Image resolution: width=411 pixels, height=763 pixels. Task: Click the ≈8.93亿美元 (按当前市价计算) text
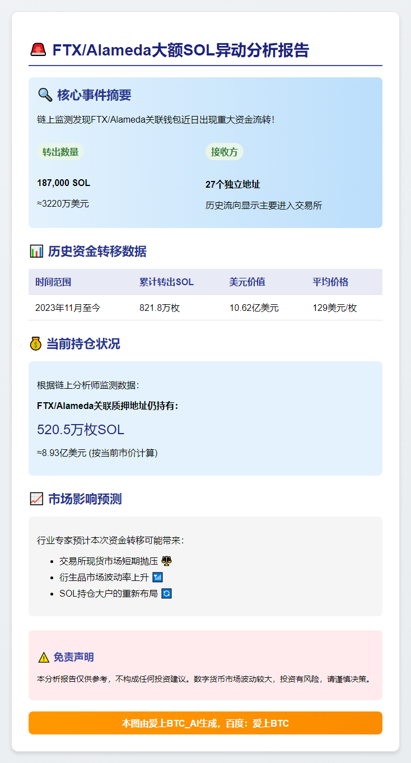click(x=97, y=453)
